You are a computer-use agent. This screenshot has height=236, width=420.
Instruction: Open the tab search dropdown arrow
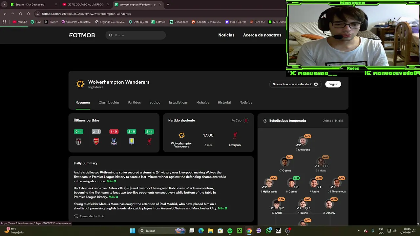point(4,5)
